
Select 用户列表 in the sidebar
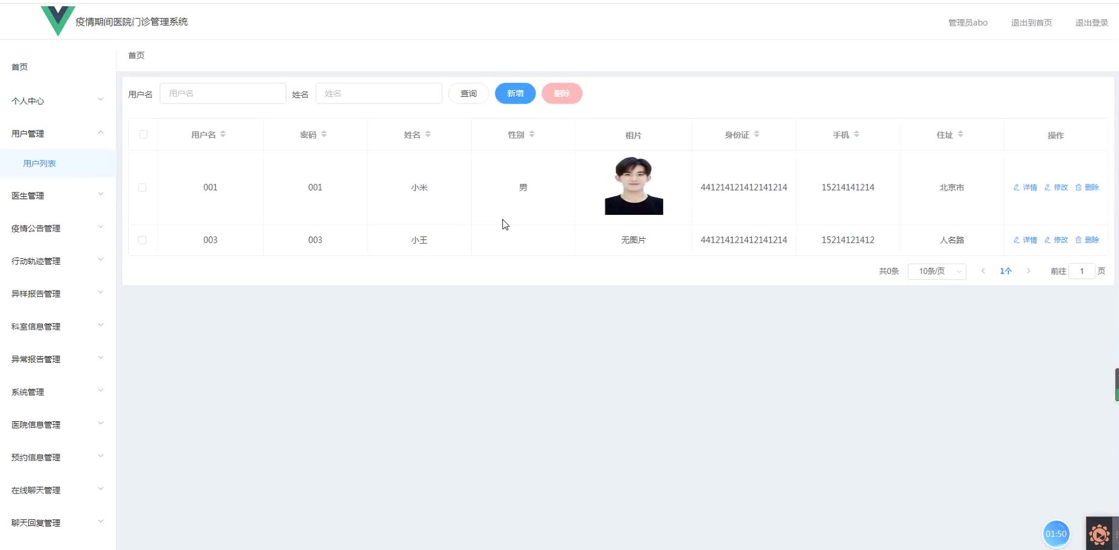coord(39,163)
